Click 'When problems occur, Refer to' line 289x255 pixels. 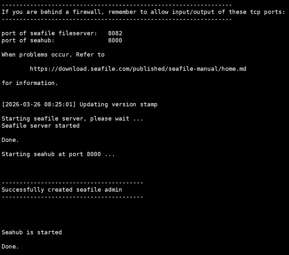(x=53, y=55)
